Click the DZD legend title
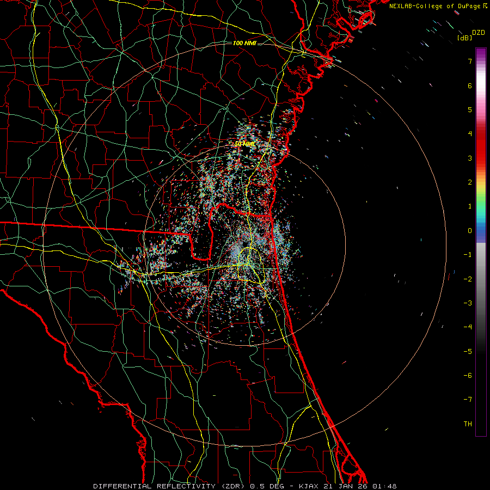 pyautogui.click(x=479, y=33)
